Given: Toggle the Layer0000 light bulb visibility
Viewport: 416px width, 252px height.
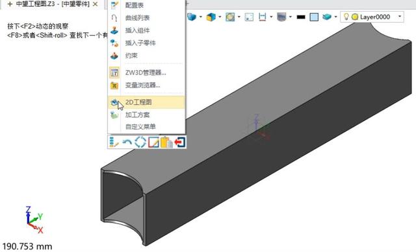Looking at the screenshot, I should coord(346,17).
